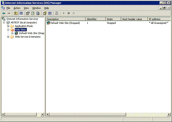Click the IIS Manager title bar icon
Viewport: 172px width, 122px height.
[3, 3]
